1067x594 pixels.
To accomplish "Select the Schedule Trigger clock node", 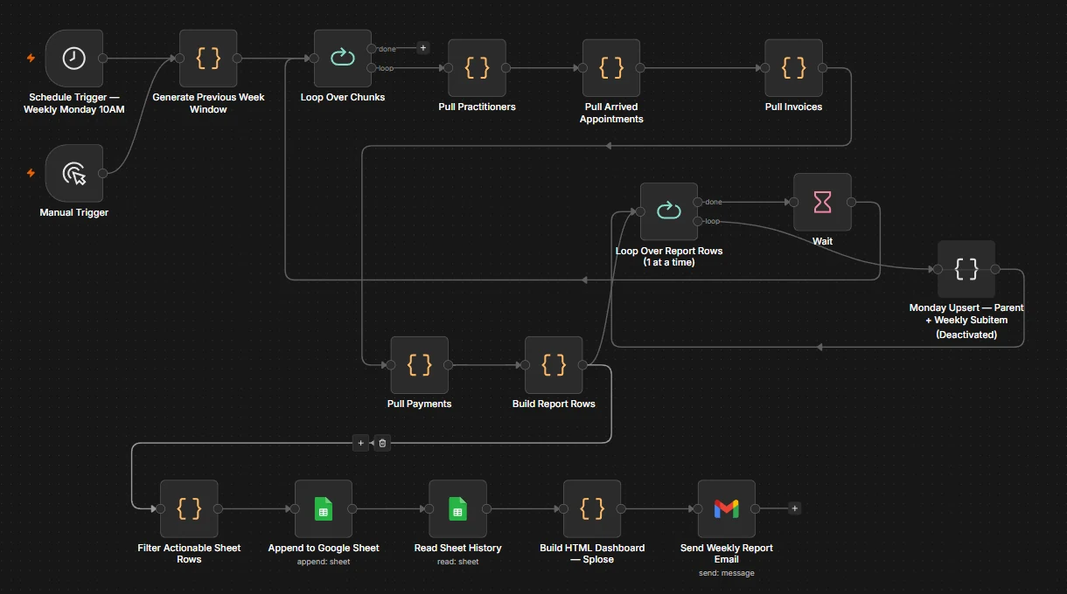I will (x=74, y=59).
